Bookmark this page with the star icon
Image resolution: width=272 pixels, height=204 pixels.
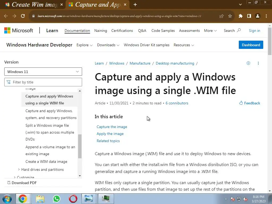(230, 16)
